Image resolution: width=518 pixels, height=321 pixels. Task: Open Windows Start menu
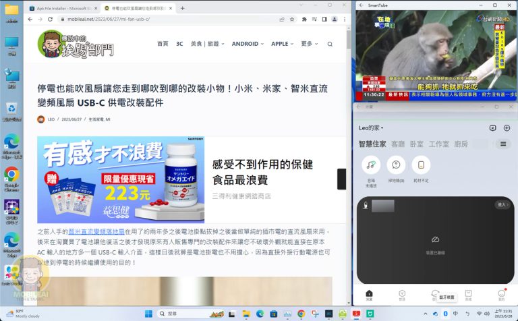148,314
